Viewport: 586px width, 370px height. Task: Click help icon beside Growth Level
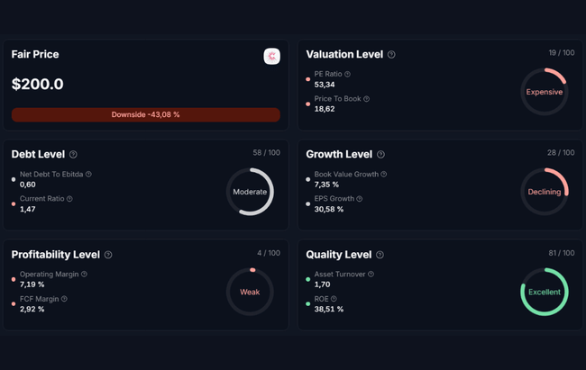(x=380, y=155)
